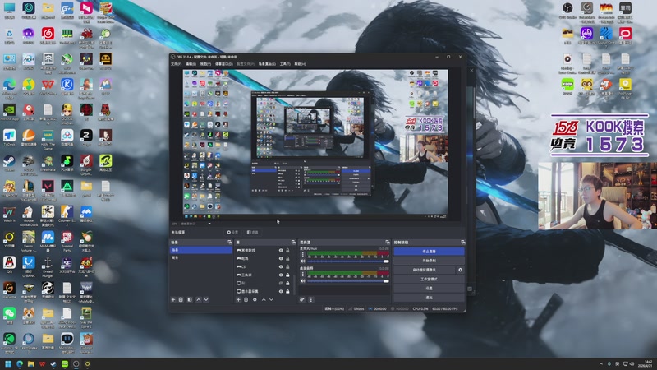Hide the topmost source in Sources list
657x370 pixels.
click(x=281, y=250)
